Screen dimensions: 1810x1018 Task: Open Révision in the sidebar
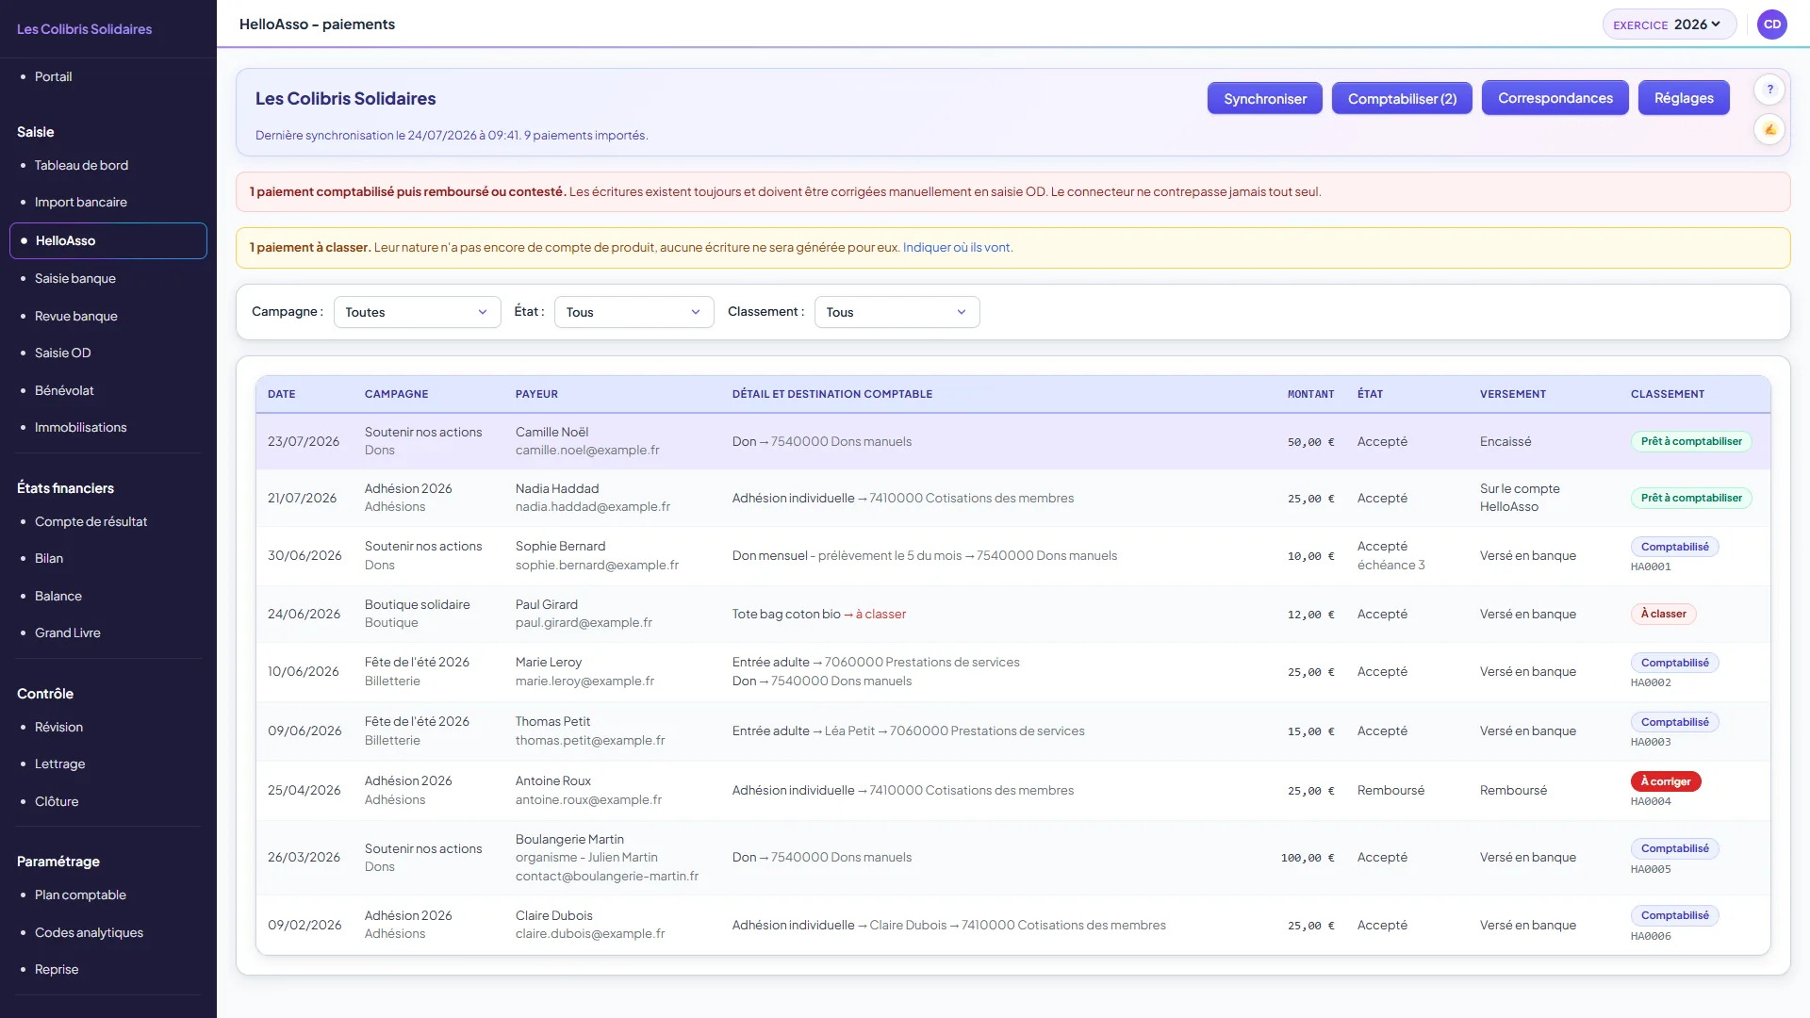(58, 727)
